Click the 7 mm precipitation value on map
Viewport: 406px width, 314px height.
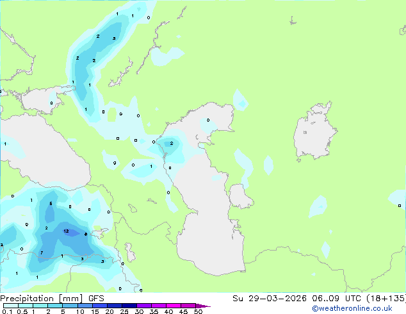pos(42,252)
